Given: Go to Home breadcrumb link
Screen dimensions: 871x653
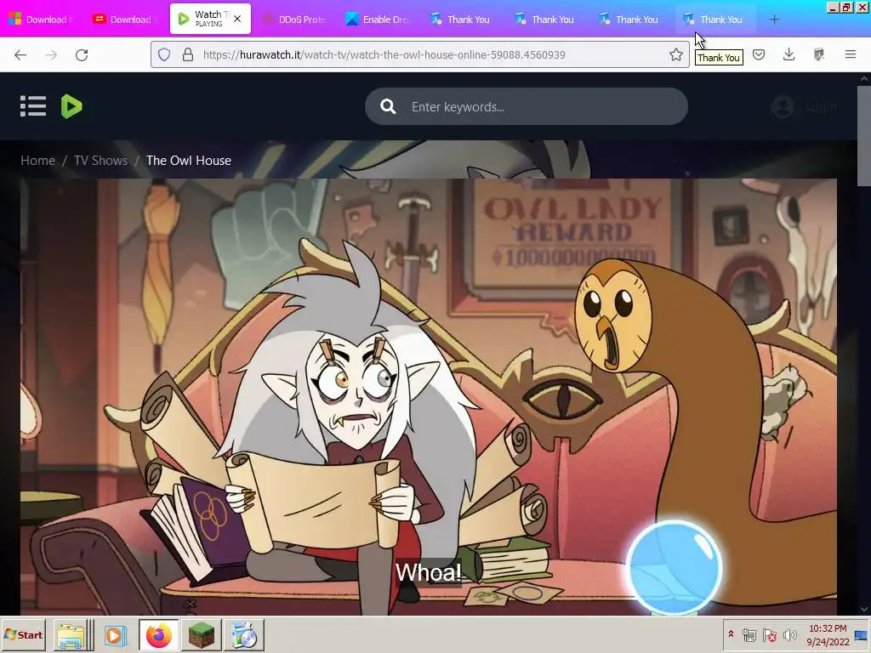Looking at the screenshot, I should tap(37, 161).
